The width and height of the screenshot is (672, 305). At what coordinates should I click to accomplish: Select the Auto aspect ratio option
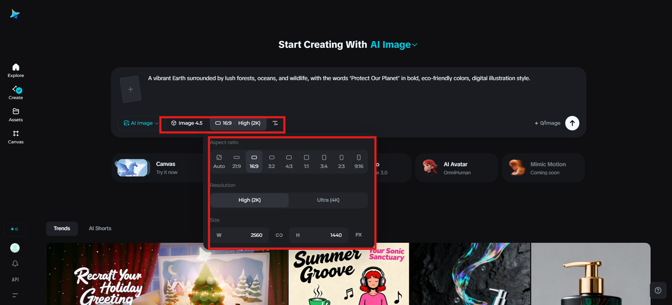pos(219,162)
